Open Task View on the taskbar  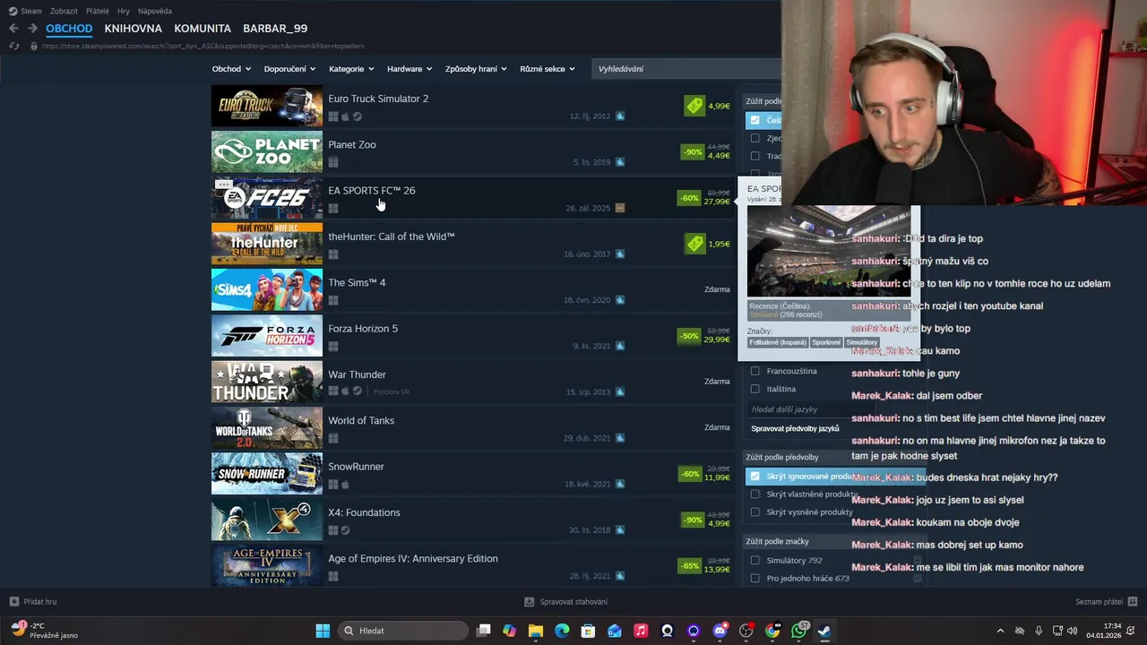484,631
